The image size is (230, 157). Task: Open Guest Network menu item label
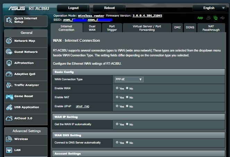point(26,52)
